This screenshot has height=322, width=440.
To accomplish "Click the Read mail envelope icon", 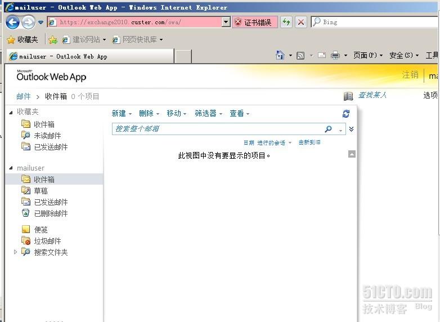I will pos(322,55).
